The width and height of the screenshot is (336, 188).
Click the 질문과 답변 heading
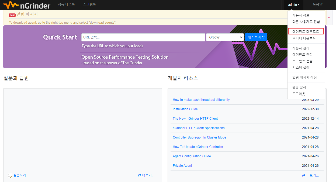[16, 78]
